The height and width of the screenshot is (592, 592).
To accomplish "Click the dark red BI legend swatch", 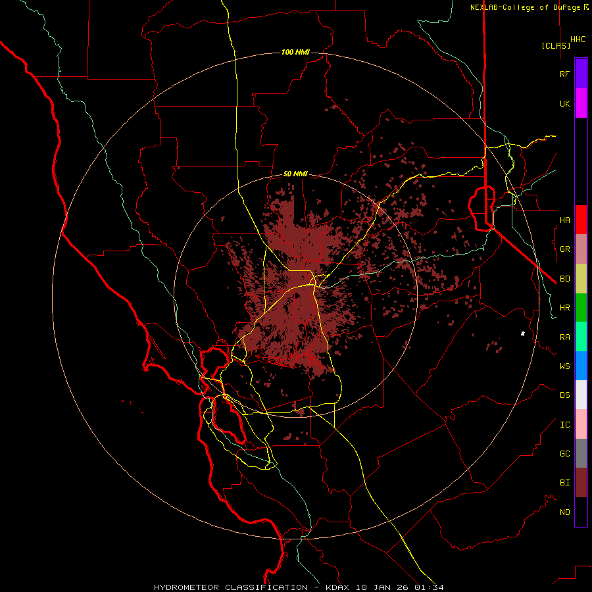I will [x=581, y=483].
